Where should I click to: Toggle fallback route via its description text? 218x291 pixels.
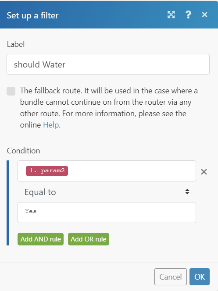(109, 108)
